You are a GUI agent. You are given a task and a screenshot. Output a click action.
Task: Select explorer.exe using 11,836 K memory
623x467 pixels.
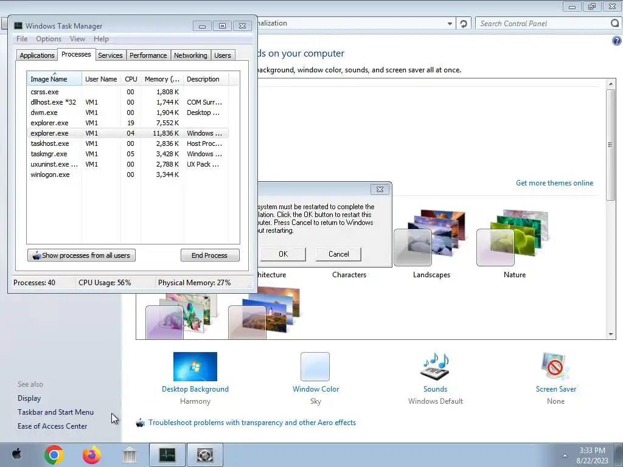[x=128, y=133]
